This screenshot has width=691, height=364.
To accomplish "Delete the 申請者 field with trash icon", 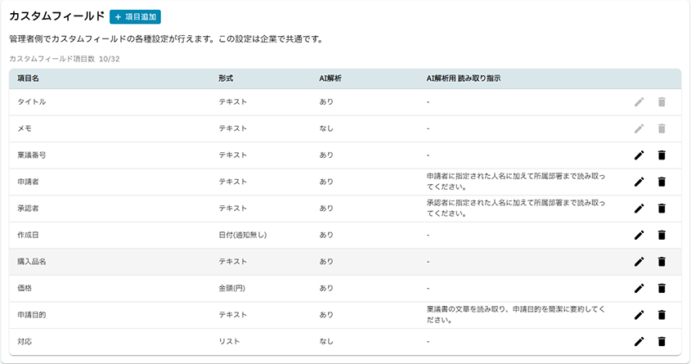I will pyautogui.click(x=662, y=182).
